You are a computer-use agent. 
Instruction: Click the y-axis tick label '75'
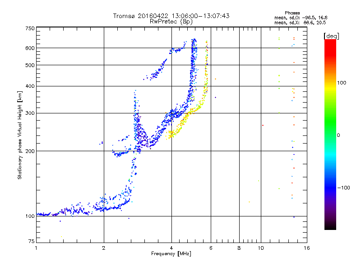[x=31, y=241]
